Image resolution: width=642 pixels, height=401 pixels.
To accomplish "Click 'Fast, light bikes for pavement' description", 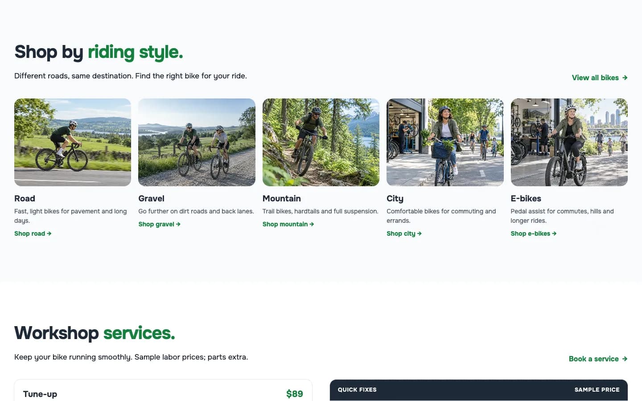I will tap(70, 216).
